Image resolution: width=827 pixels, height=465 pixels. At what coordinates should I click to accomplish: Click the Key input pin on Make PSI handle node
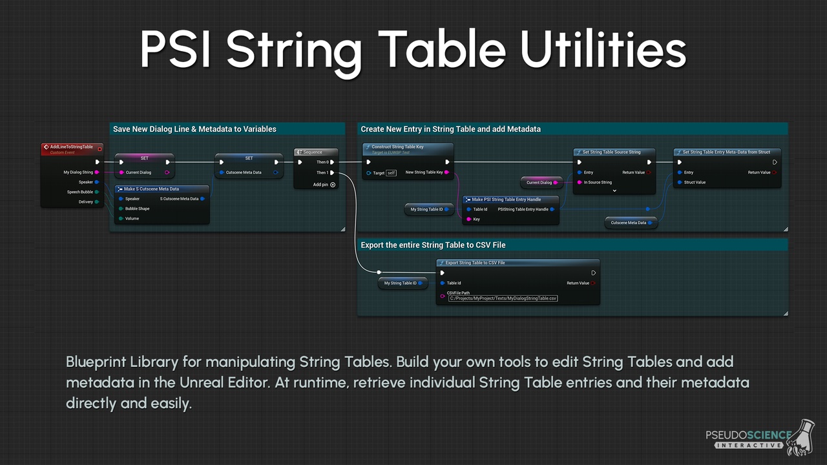(468, 219)
